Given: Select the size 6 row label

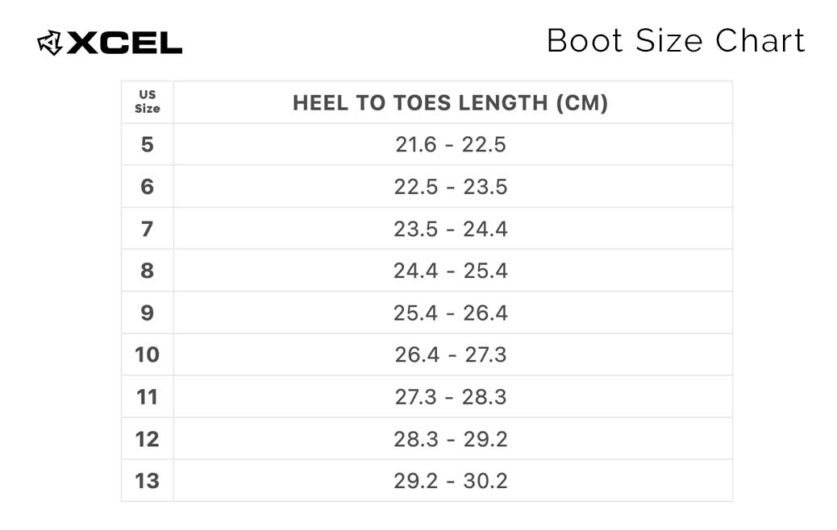Looking at the screenshot, I should [148, 187].
